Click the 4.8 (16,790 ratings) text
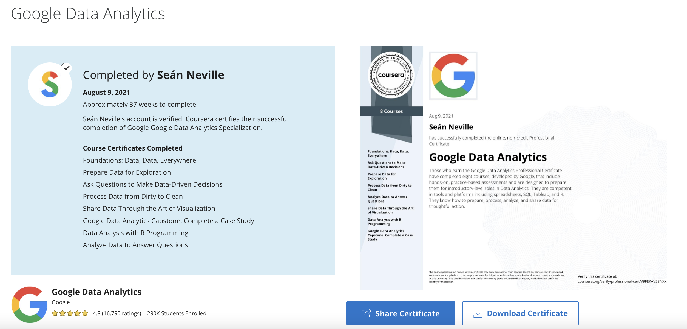 [117, 313]
